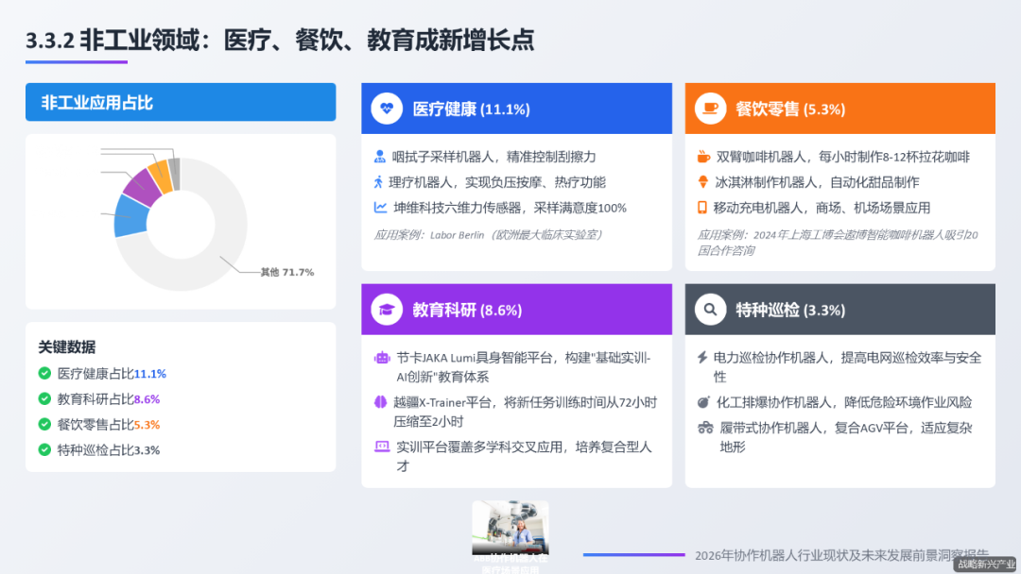This screenshot has height=574, width=1021.
Task: Click the magnifier icon on 特种巡检 header
Action: (710, 309)
